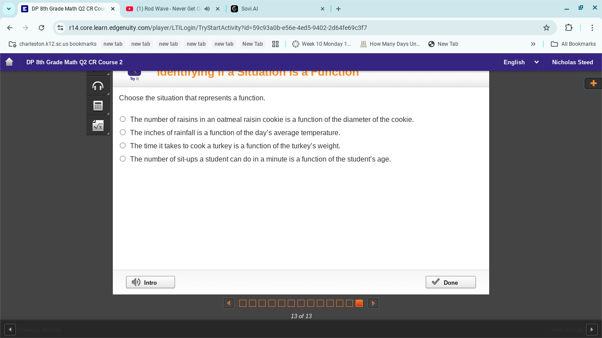Switch to the Sovi.AI tab

[264, 8]
